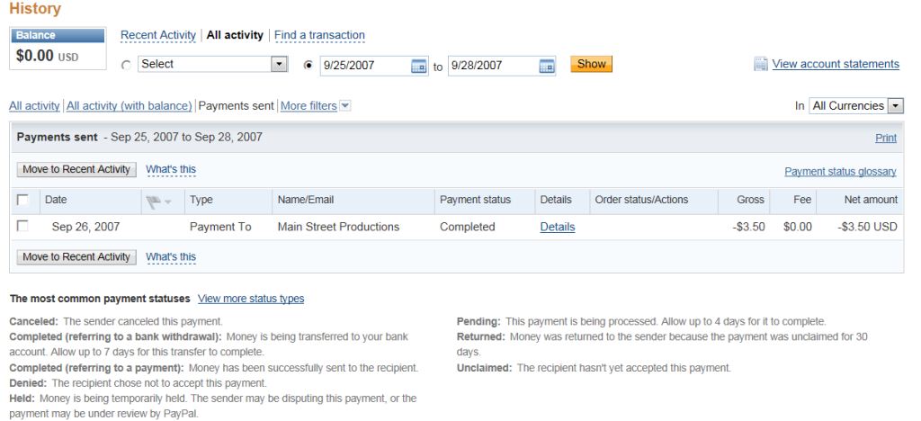Expand the More filters arrow icon
Image resolution: width=921 pixels, height=421 pixels.
(345, 106)
